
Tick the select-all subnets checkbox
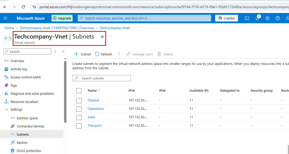point(79,90)
